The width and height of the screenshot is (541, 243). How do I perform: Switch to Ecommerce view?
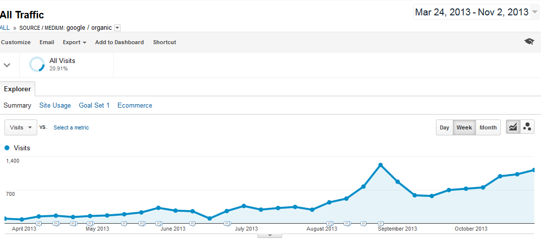pos(134,105)
